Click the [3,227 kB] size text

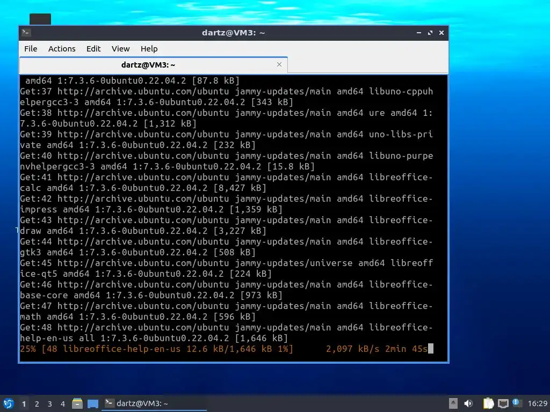point(240,231)
